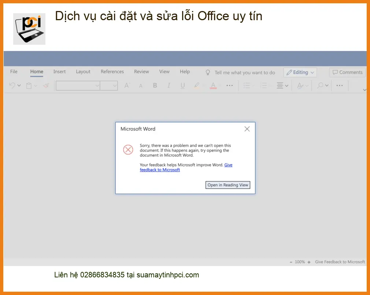Open the References tab
This screenshot has height=295, width=370.
point(112,72)
